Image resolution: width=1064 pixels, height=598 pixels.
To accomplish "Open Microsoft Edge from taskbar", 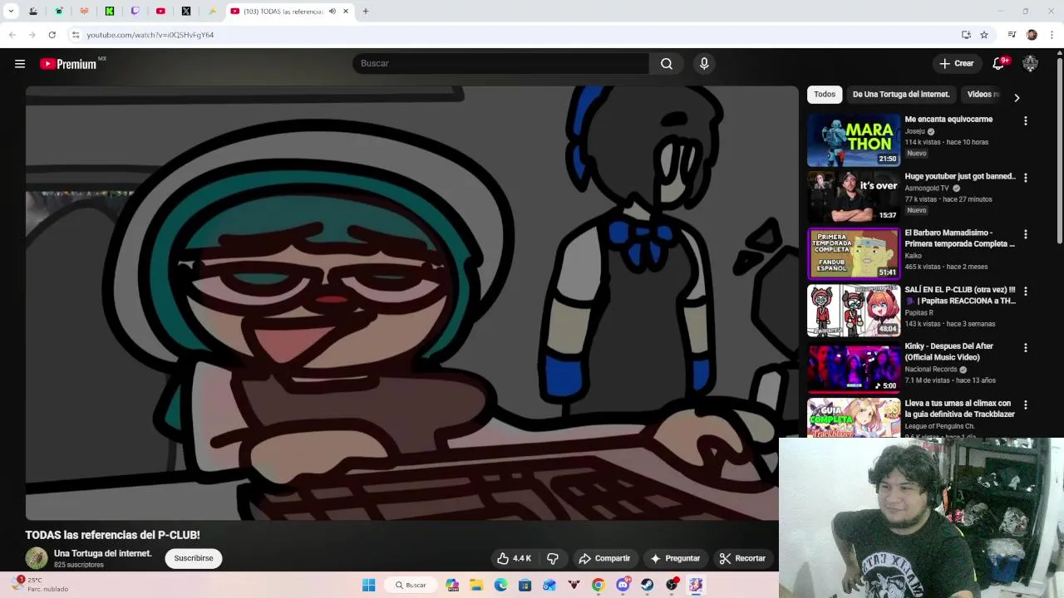I will coord(500,585).
